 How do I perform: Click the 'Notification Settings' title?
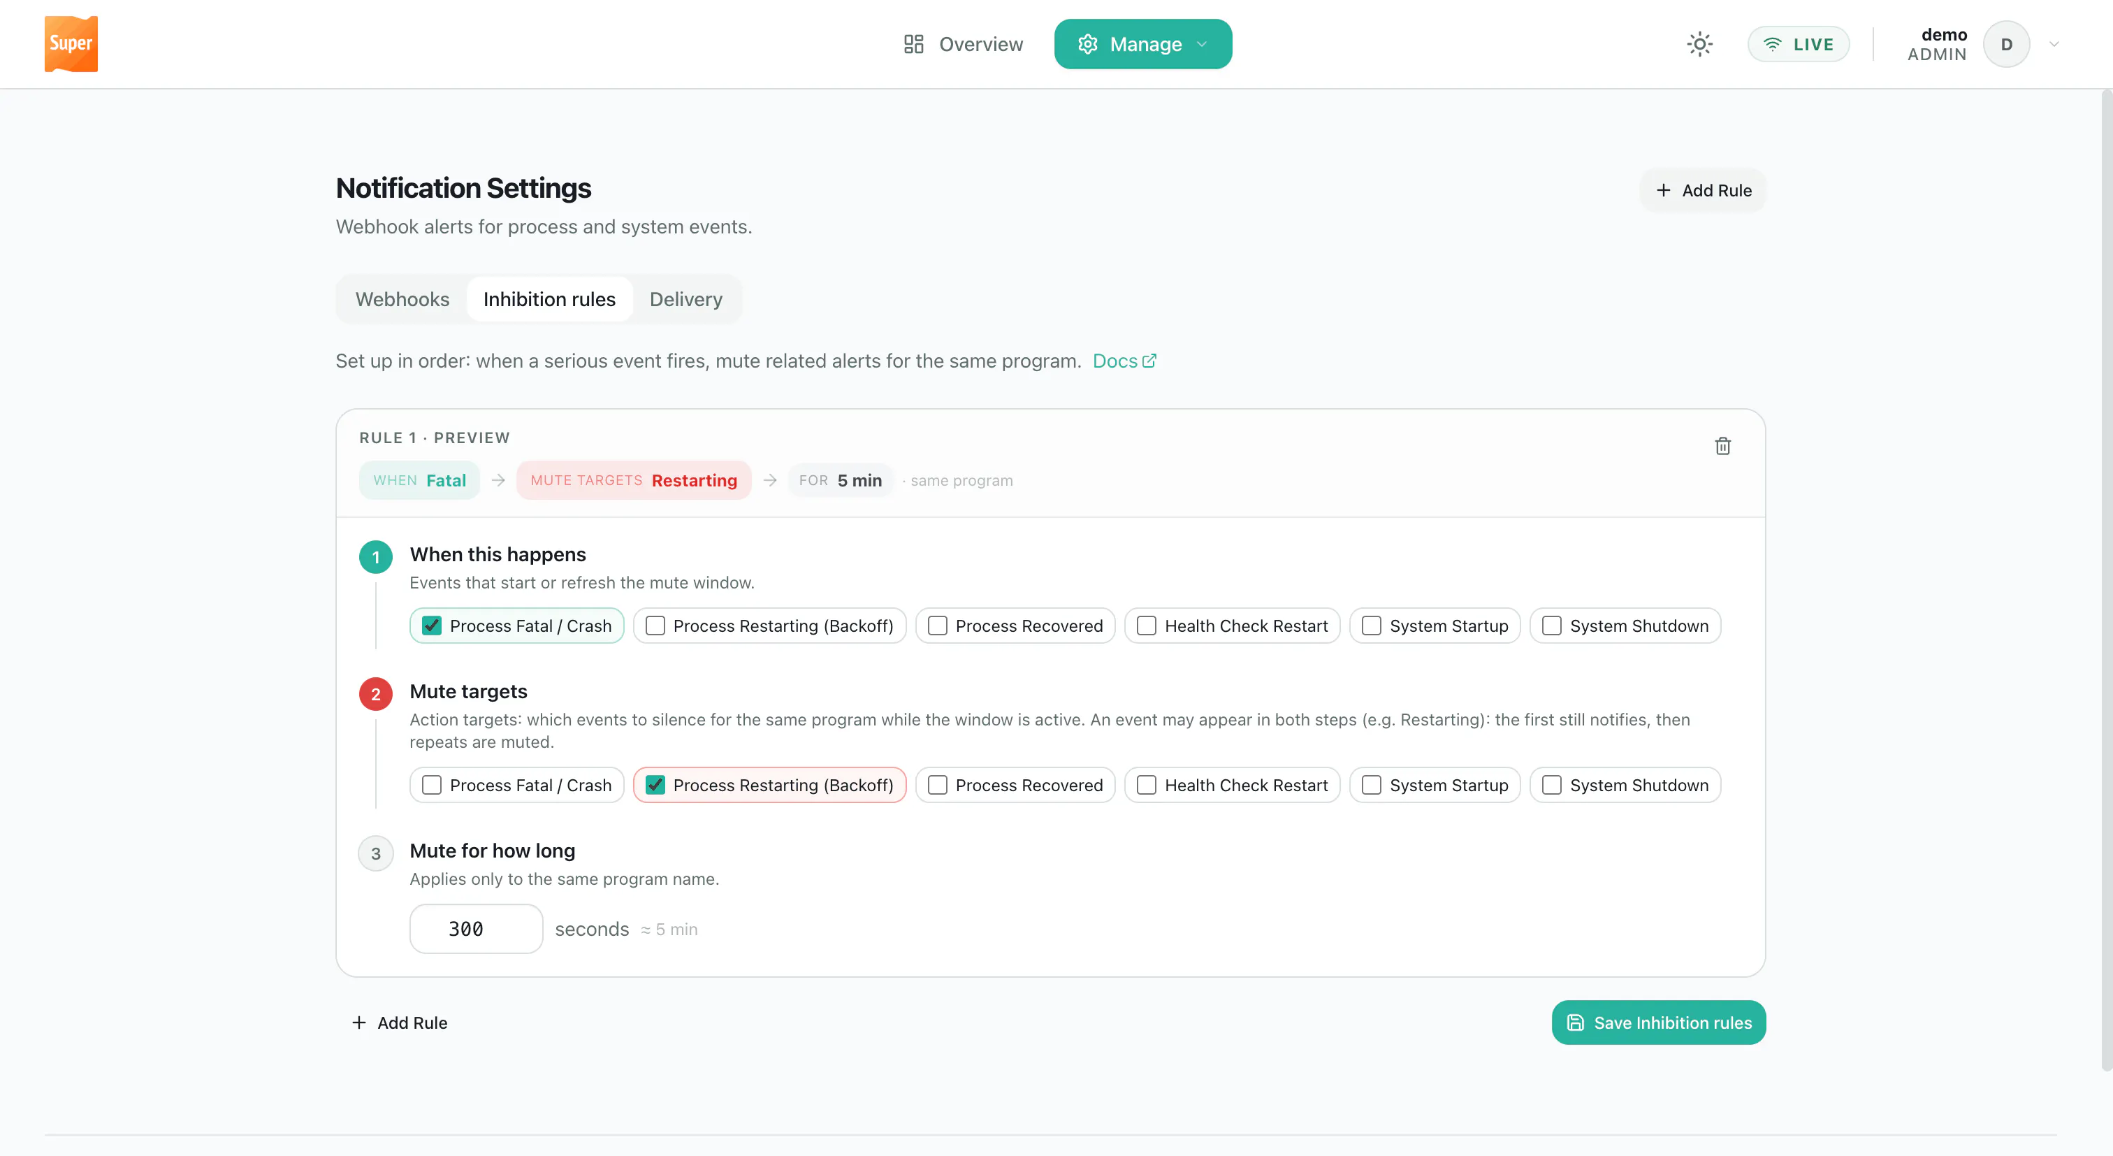pos(463,189)
